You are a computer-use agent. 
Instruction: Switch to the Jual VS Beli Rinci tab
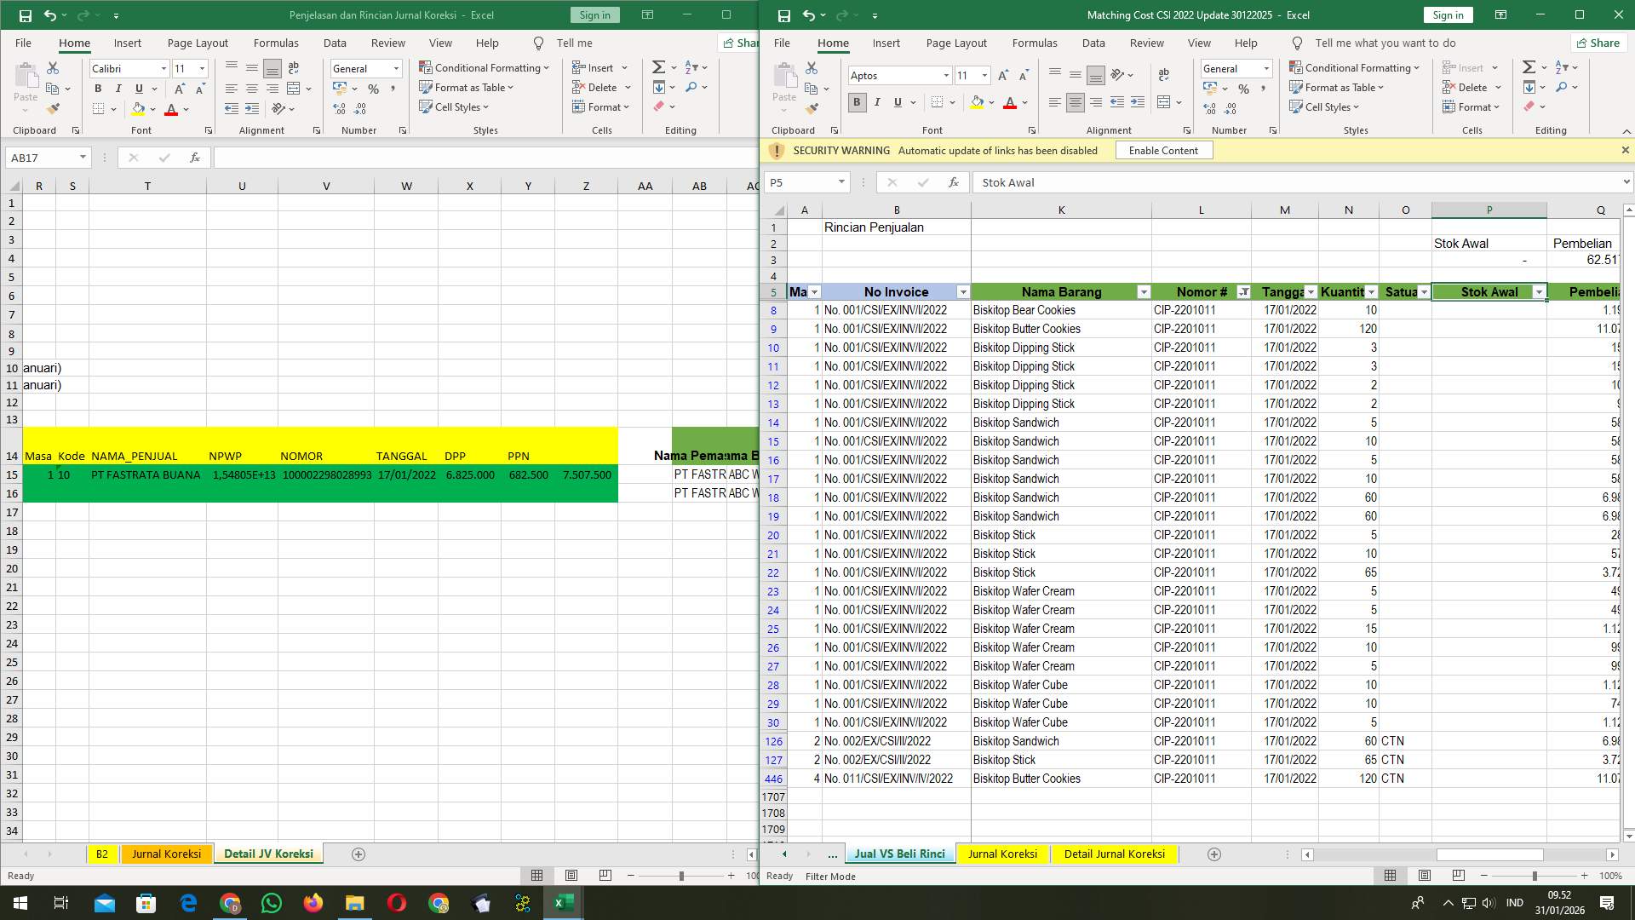tap(899, 854)
